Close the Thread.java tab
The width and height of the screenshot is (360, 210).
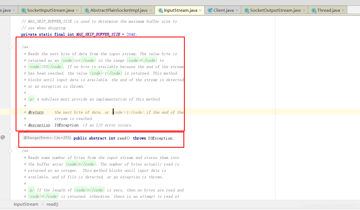click(x=343, y=10)
